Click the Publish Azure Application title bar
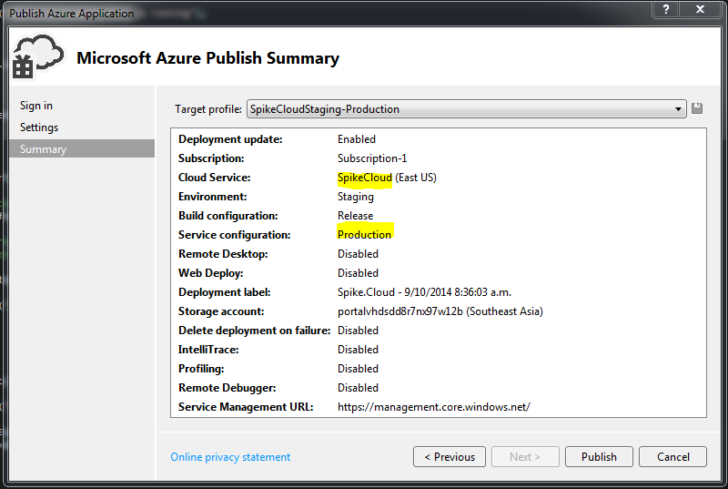This screenshot has width=728, height=489. tap(72, 14)
